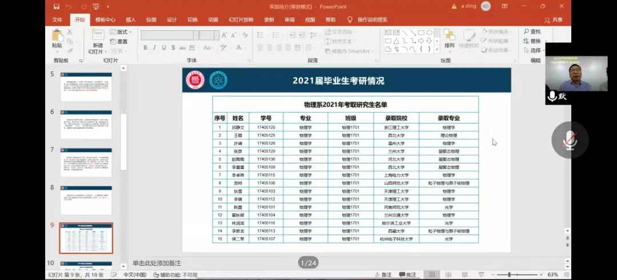
Task: Open the Insert (插入) ribbon tab
Action: coord(131,19)
